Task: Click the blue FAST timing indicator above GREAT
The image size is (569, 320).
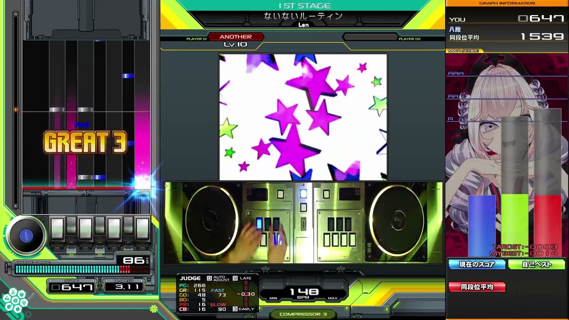Action: tap(82, 125)
